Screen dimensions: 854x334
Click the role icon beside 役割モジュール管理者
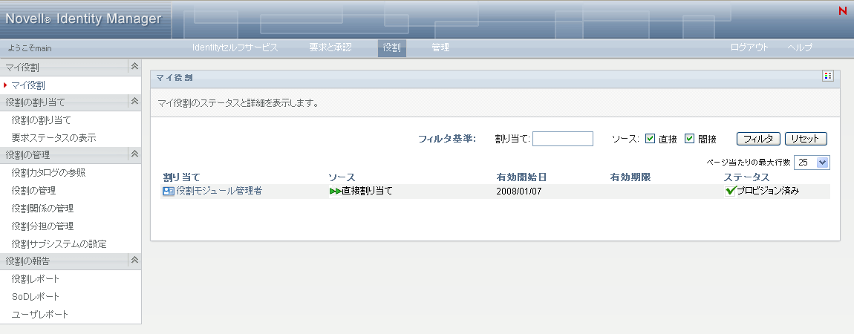pos(169,191)
